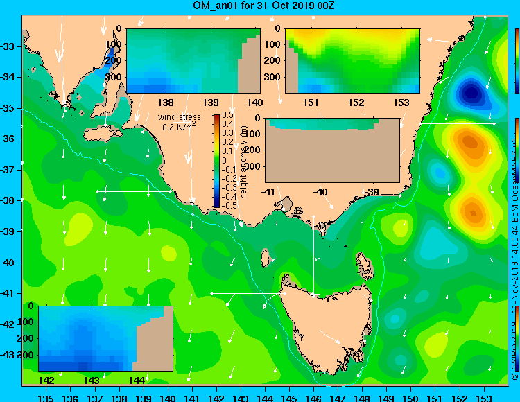Screen dimensions: 520x402
Task: Click the white transect line at 37.7S
Action: (x=134, y=191)
